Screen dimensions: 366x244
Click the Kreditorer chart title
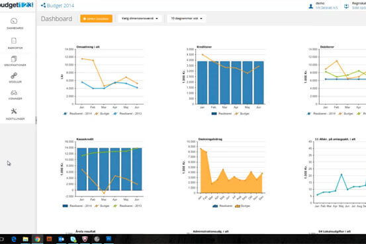tap(205, 47)
